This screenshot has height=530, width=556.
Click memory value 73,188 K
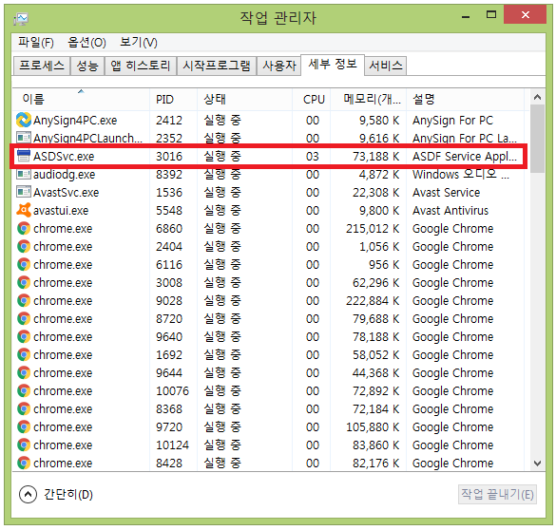pos(375,156)
